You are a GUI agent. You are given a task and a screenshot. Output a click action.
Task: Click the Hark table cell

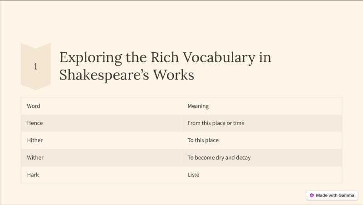pyautogui.click(x=101, y=175)
